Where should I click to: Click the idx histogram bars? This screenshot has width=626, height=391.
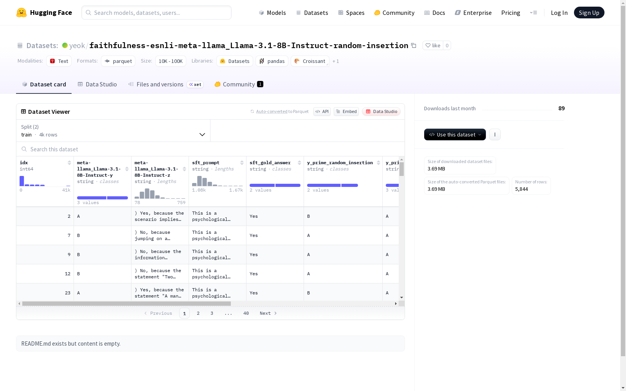click(x=45, y=181)
